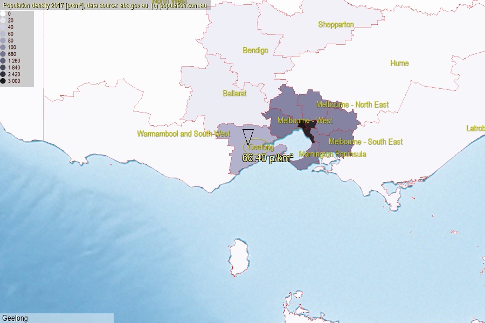The width and height of the screenshot is (485, 323).
Task: Click the Ballarat region label
Action: (x=235, y=93)
